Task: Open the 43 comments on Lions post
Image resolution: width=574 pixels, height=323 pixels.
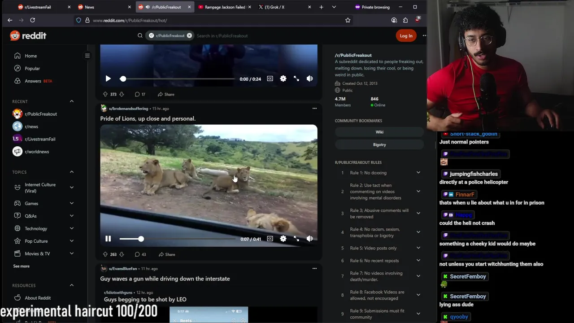Action: [140, 254]
